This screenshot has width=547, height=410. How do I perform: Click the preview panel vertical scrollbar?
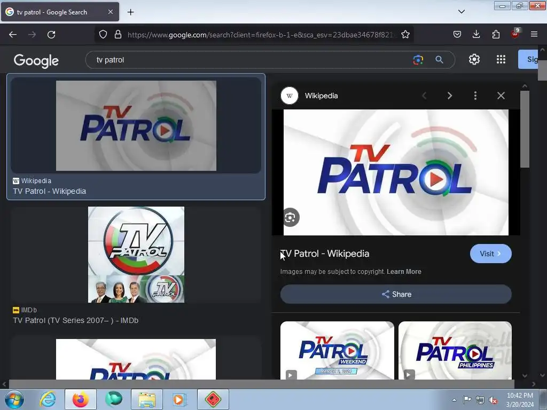(525, 129)
